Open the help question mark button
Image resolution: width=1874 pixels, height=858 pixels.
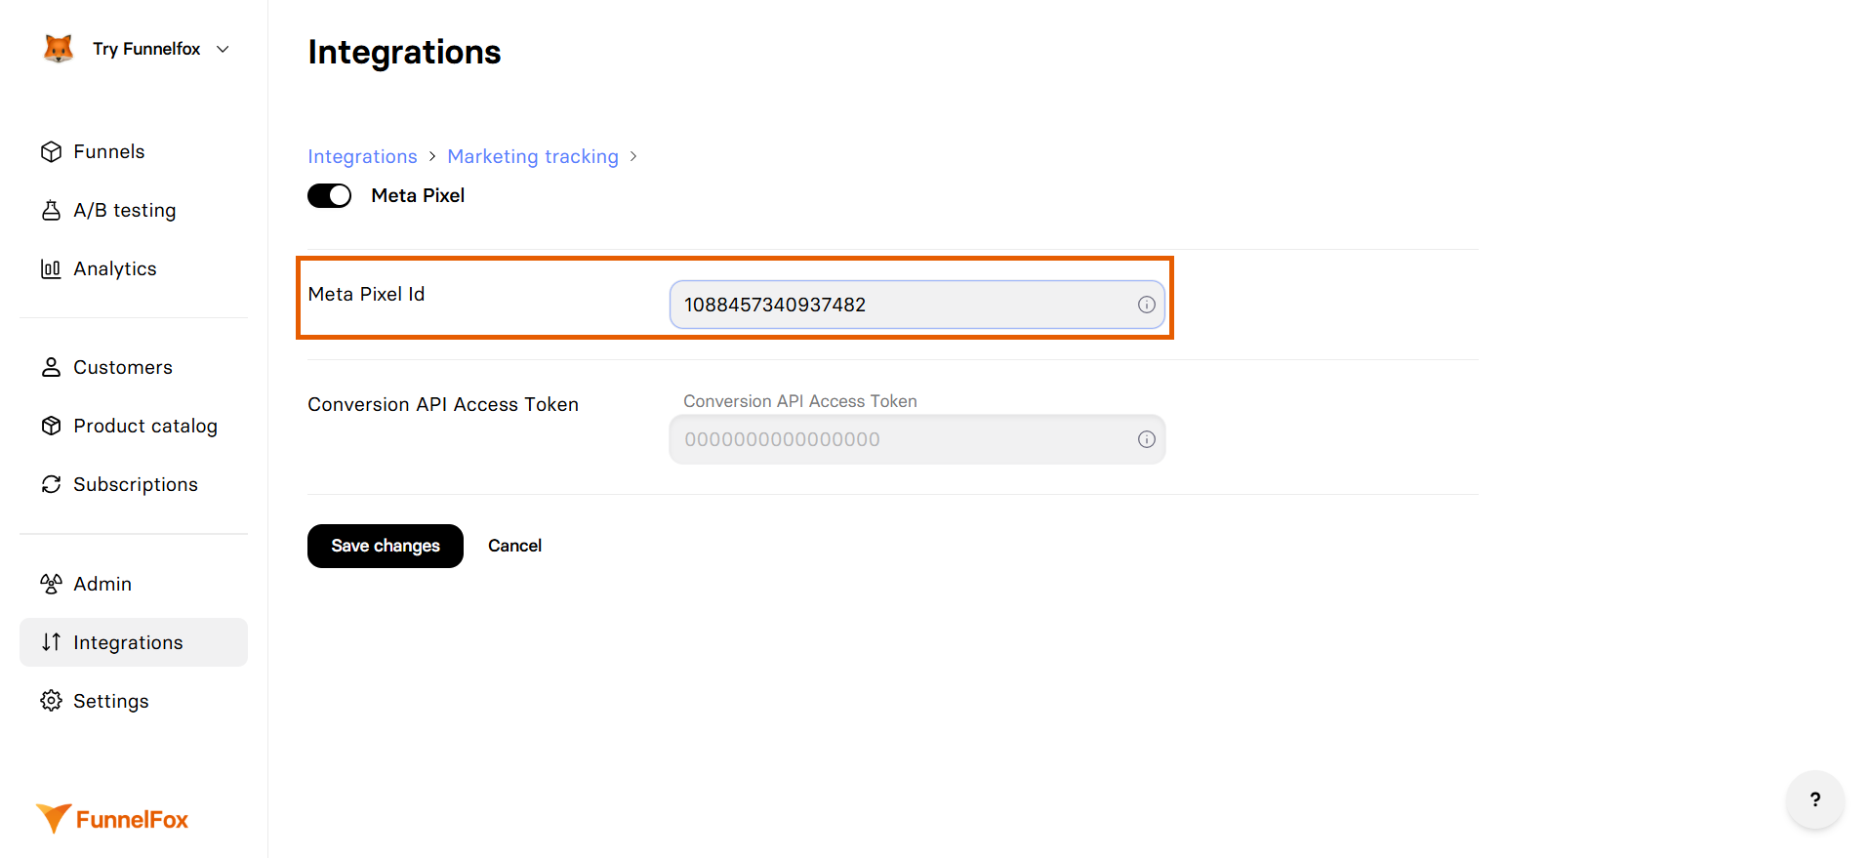tap(1815, 799)
